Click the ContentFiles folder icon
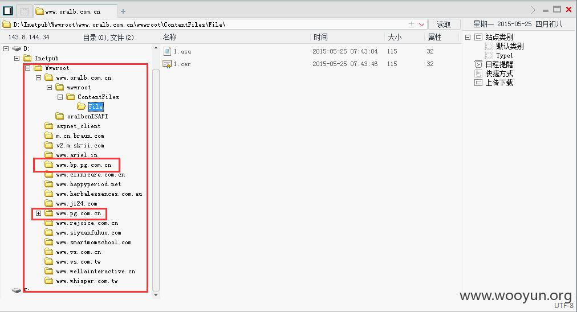Screen dimensions: 577x312 [x=71, y=97]
